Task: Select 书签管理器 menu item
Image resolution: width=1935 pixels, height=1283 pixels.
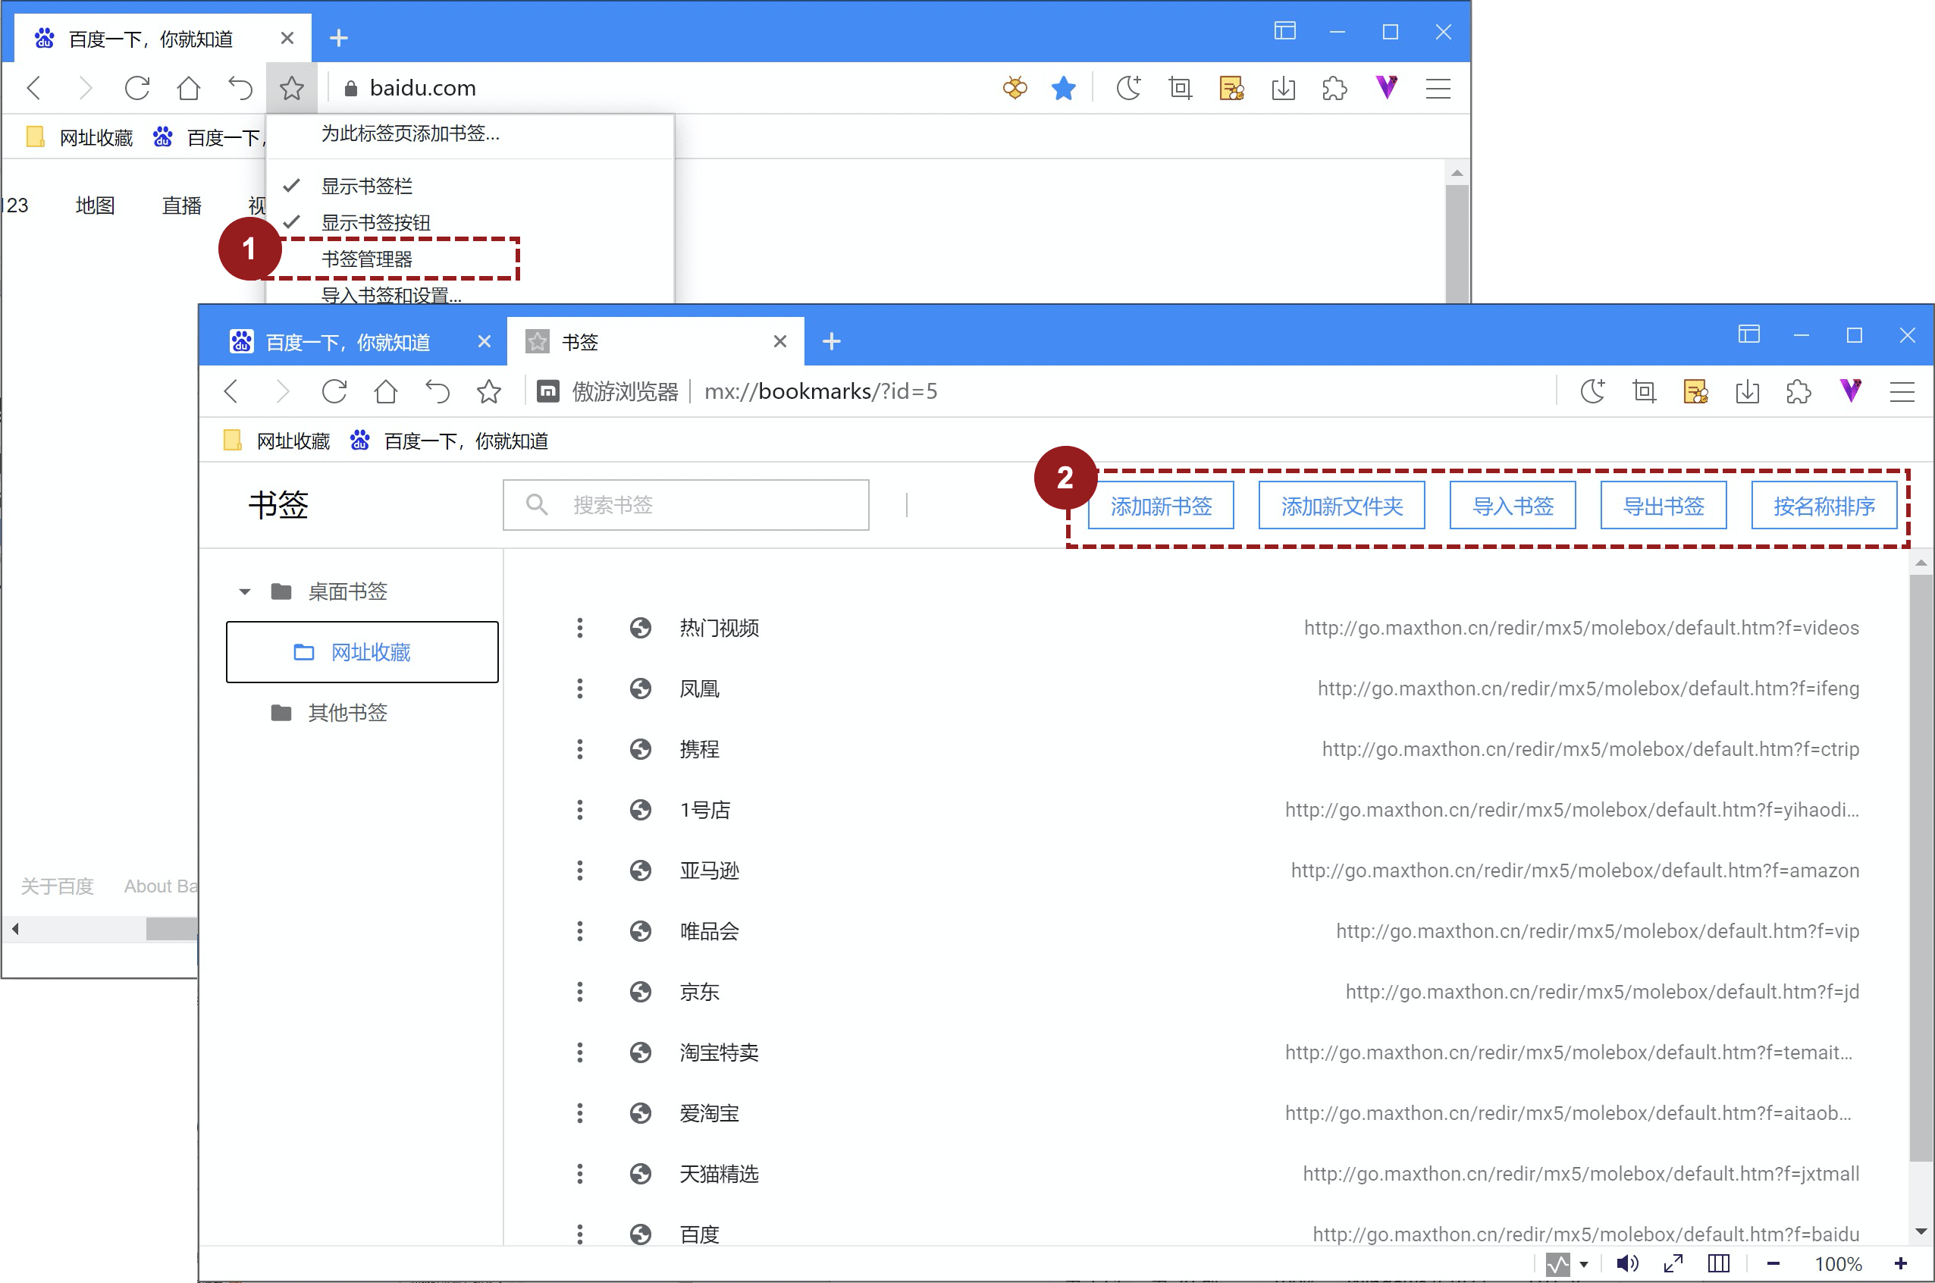Action: point(469,259)
